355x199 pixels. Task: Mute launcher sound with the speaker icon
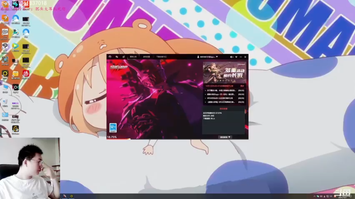tap(231, 57)
